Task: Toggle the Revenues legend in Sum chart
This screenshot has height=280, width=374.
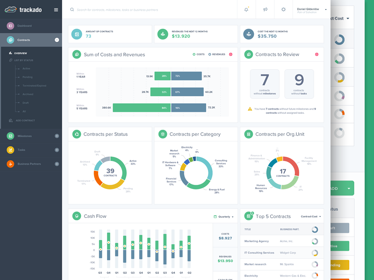Action: click(x=217, y=54)
